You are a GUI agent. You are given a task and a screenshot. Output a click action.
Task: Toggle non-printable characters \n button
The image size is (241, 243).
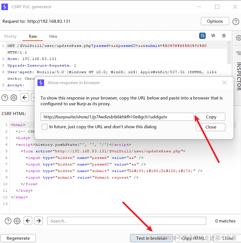(213, 36)
